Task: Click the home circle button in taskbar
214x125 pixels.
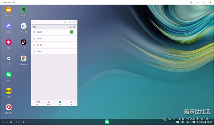Action: click(17, 122)
